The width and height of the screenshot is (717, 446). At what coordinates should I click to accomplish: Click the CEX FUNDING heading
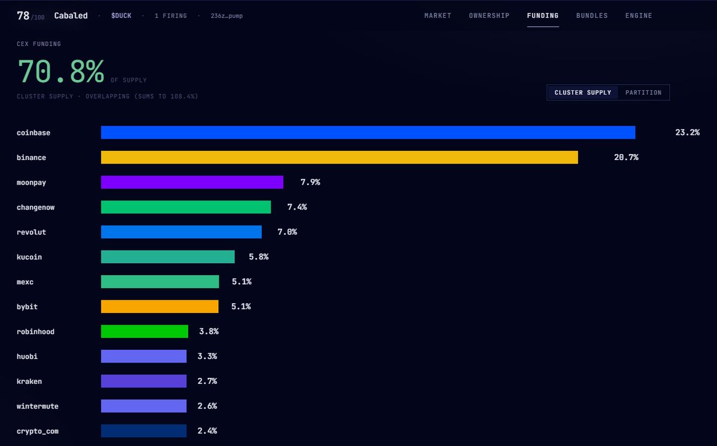39,44
